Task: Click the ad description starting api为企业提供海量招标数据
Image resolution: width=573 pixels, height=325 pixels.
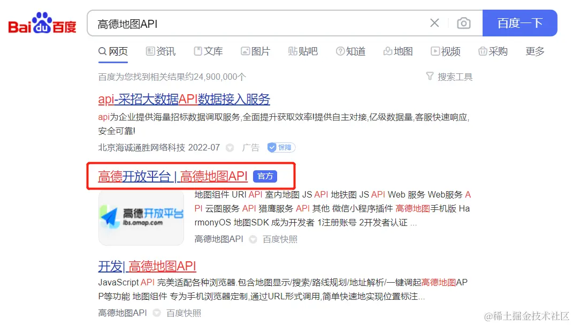Action: 284,124
